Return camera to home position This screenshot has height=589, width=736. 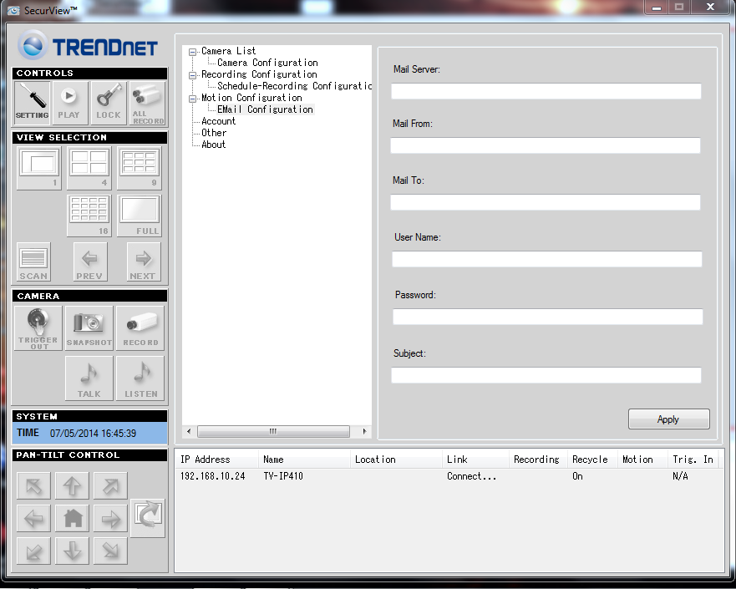pos(73,518)
